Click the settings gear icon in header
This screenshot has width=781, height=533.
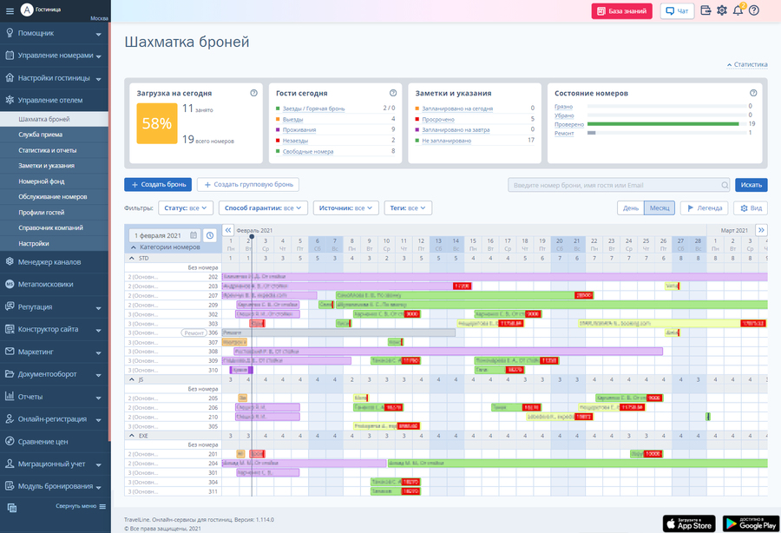tap(721, 11)
